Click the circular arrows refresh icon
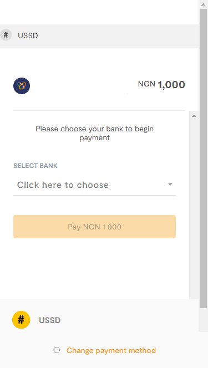Screen dimensions: 208x368 (x=57, y=350)
